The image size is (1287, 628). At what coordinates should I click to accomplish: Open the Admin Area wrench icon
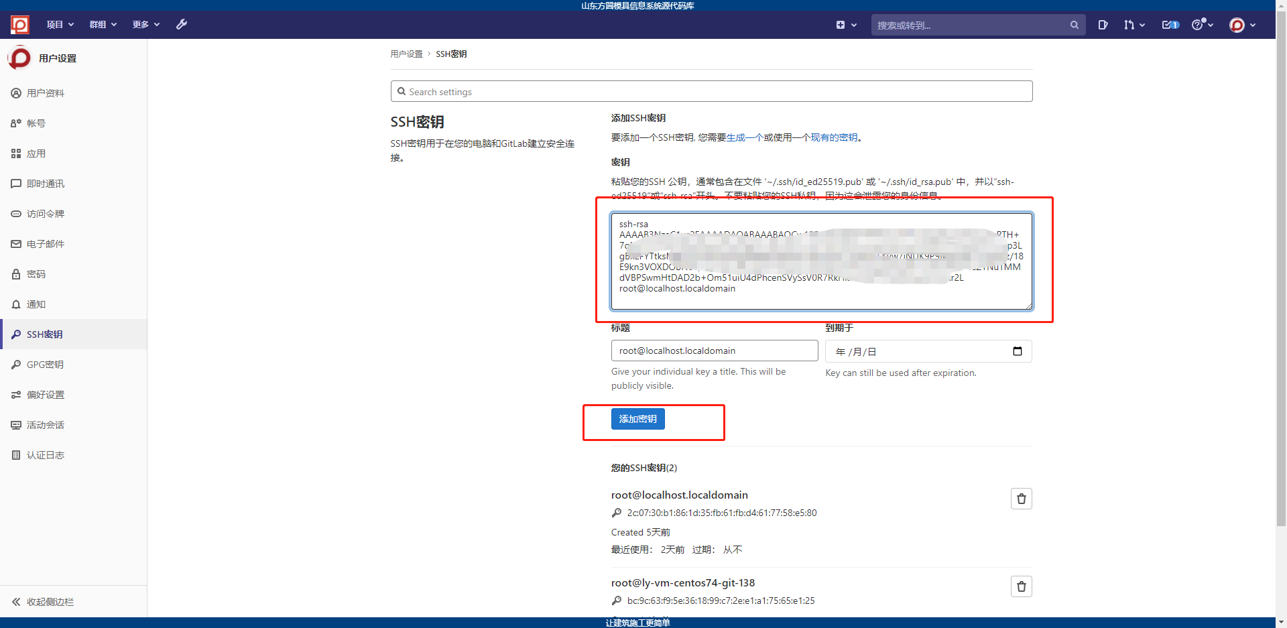point(182,25)
